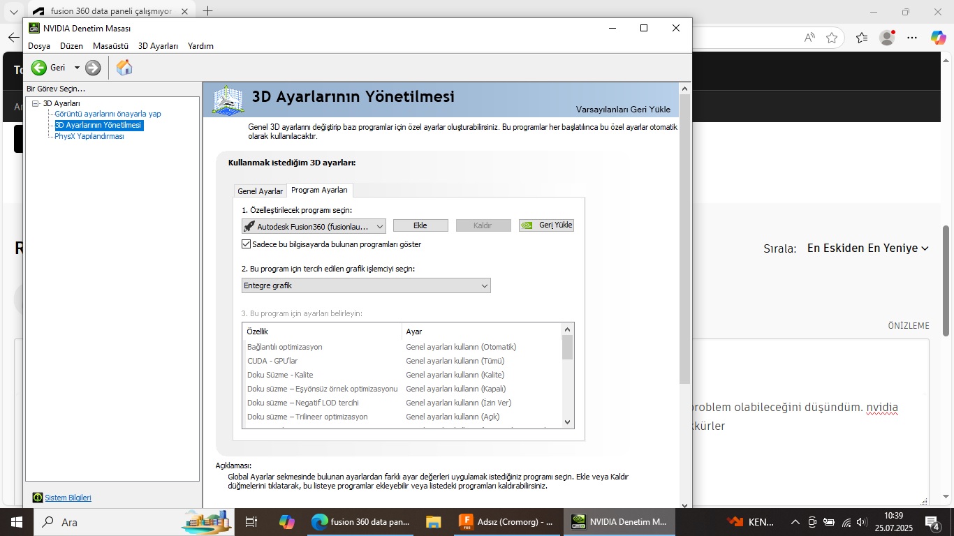Screen dimensions: 954x536
Task: Open the Autodesk Fusion360 program dropdown
Action: 314,226
